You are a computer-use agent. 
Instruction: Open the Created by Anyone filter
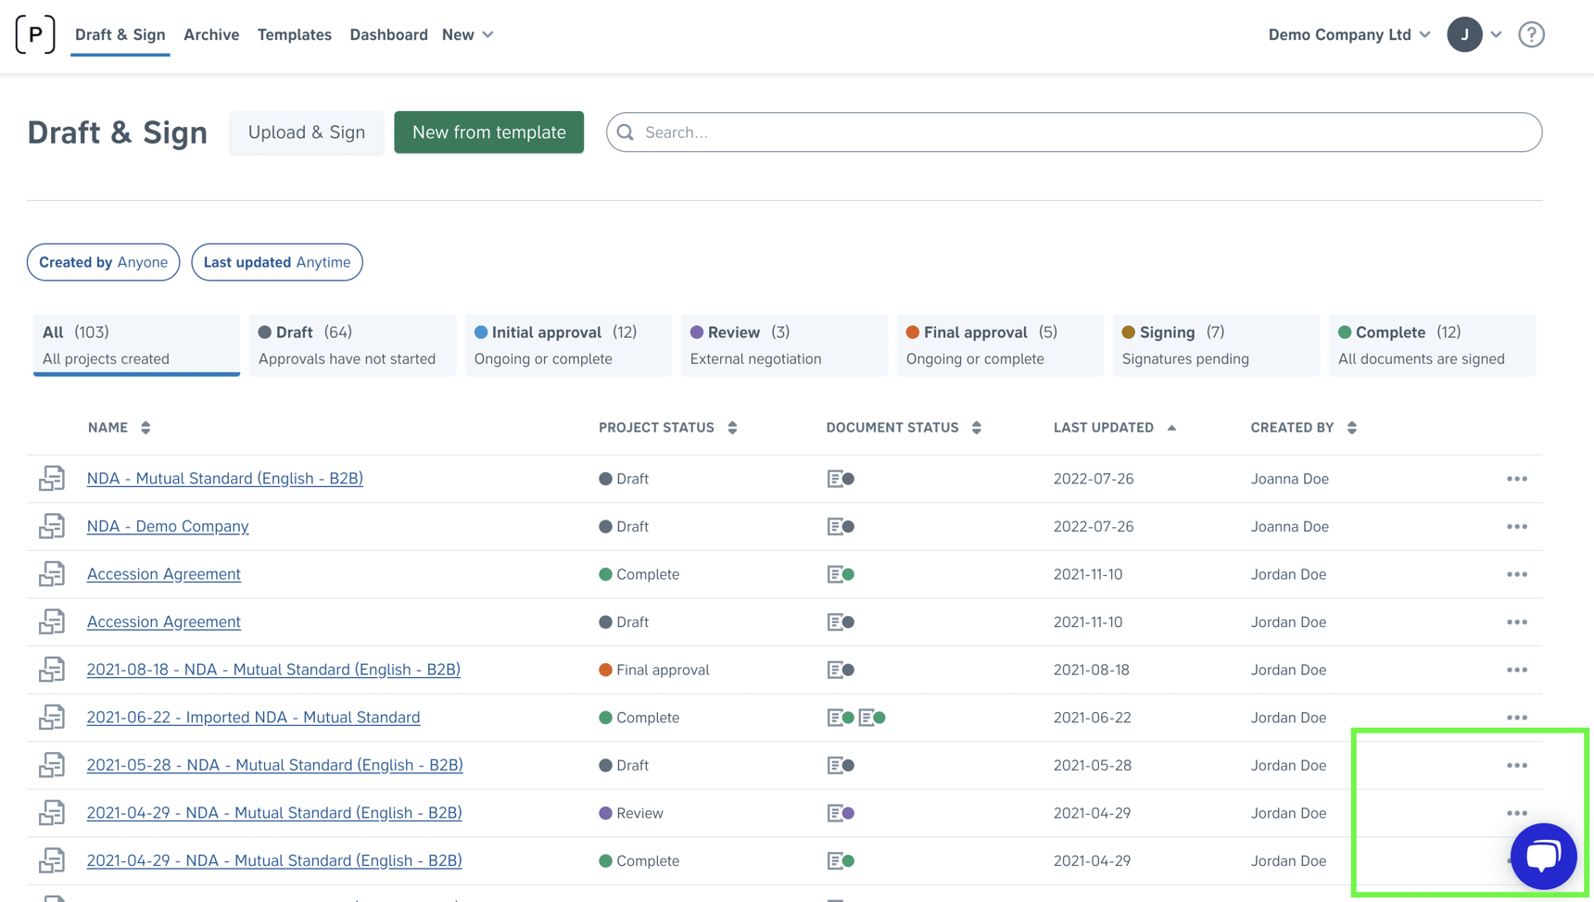click(103, 262)
